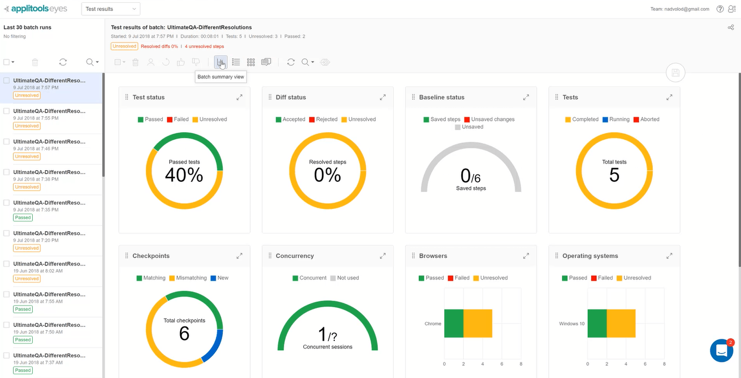Toggle select-all checkbox in batch list

coord(7,62)
